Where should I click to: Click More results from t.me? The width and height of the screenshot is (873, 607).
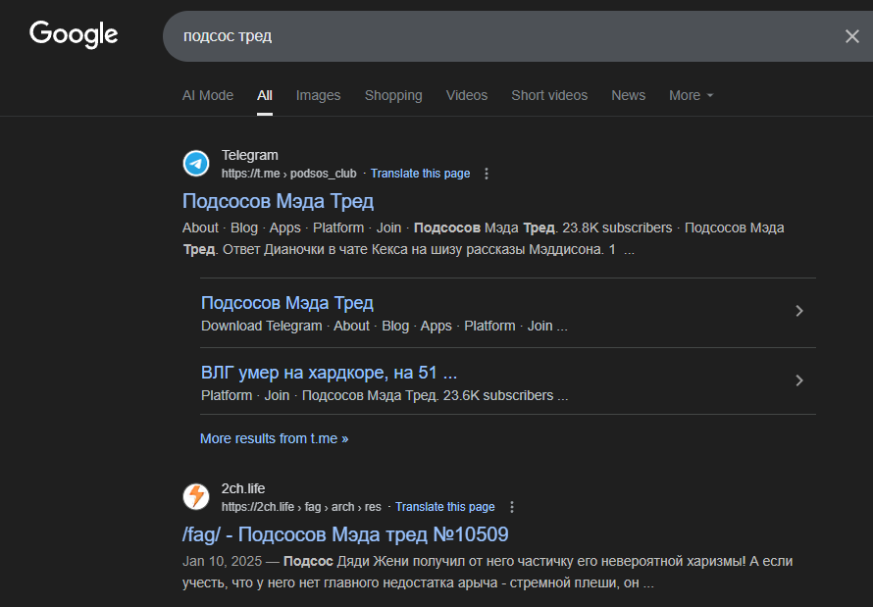point(274,438)
